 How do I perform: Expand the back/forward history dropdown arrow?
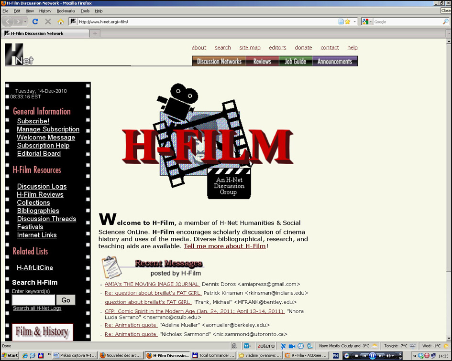coord(26,21)
